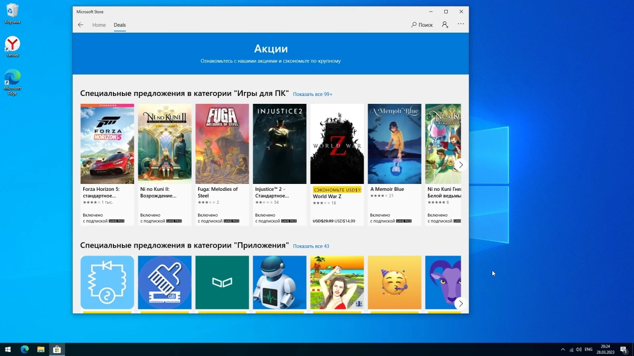The width and height of the screenshot is (634, 356).
Task: Open the party emoji app icon
Action: point(394,282)
